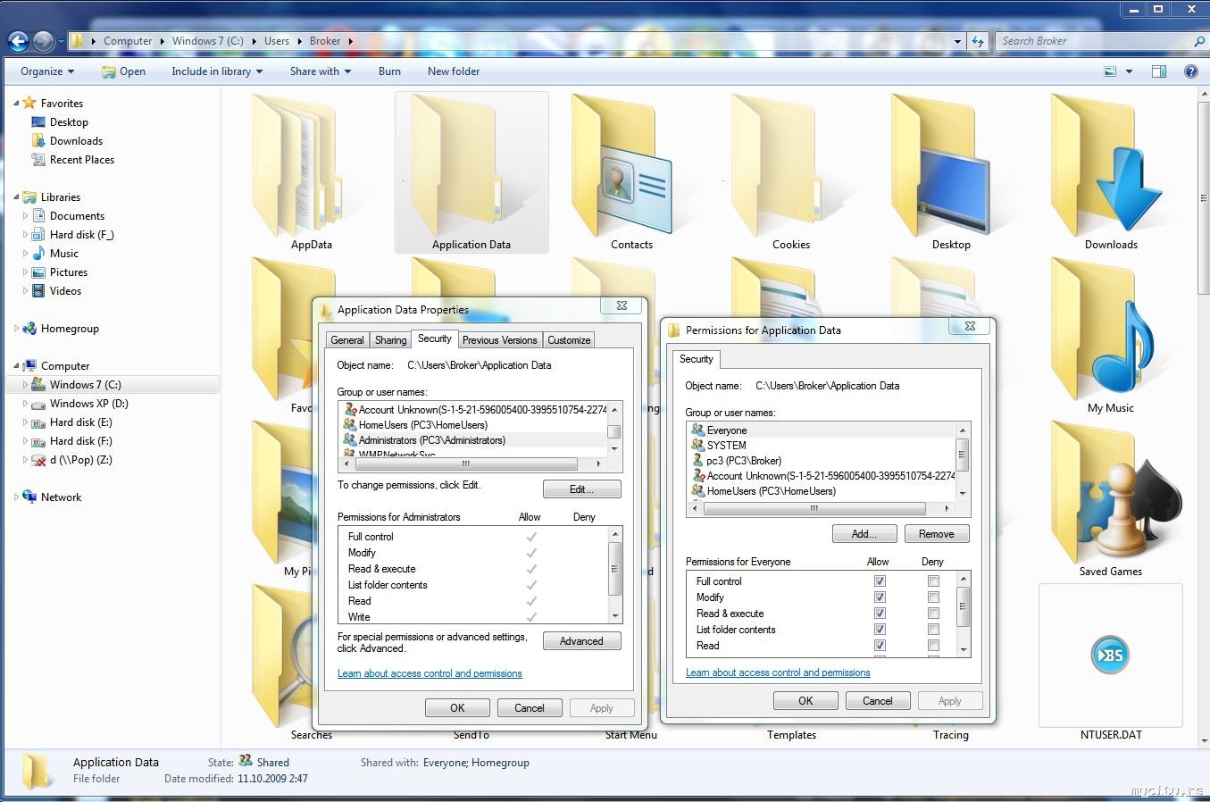Viewport: 1210px width, 802px height.
Task: Select the large Desktop folder in file view
Action: (x=951, y=173)
